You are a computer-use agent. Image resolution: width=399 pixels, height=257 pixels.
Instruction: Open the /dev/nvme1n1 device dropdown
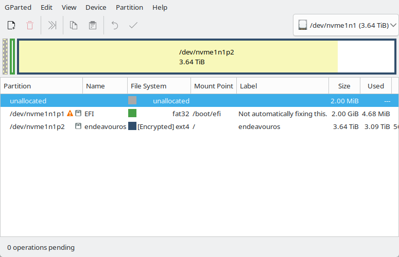(346, 25)
